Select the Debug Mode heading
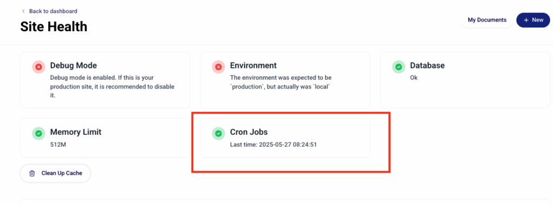The width and height of the screenshot is (553, 205). pyautogui.click(x=73, y=65)
